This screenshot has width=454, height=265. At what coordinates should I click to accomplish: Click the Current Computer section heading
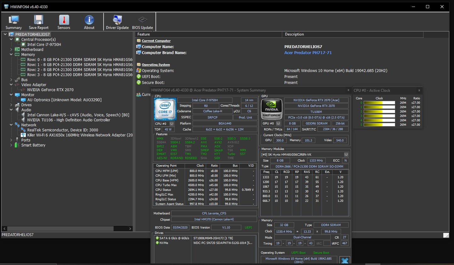[156, 41]
